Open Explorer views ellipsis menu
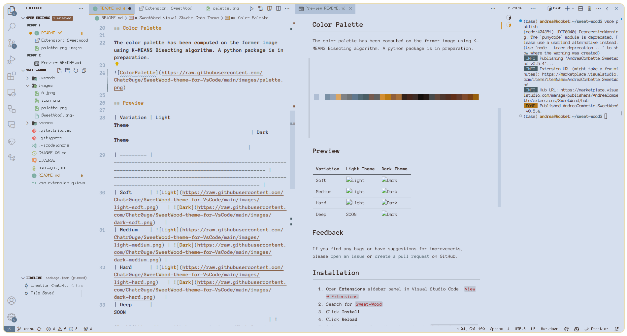627x336 pixels. (x=81, y=8)
